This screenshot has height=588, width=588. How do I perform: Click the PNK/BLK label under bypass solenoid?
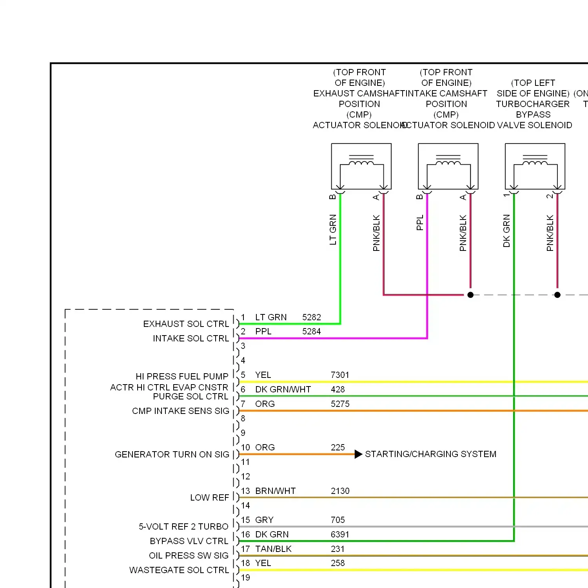click(x=550, y=233)
